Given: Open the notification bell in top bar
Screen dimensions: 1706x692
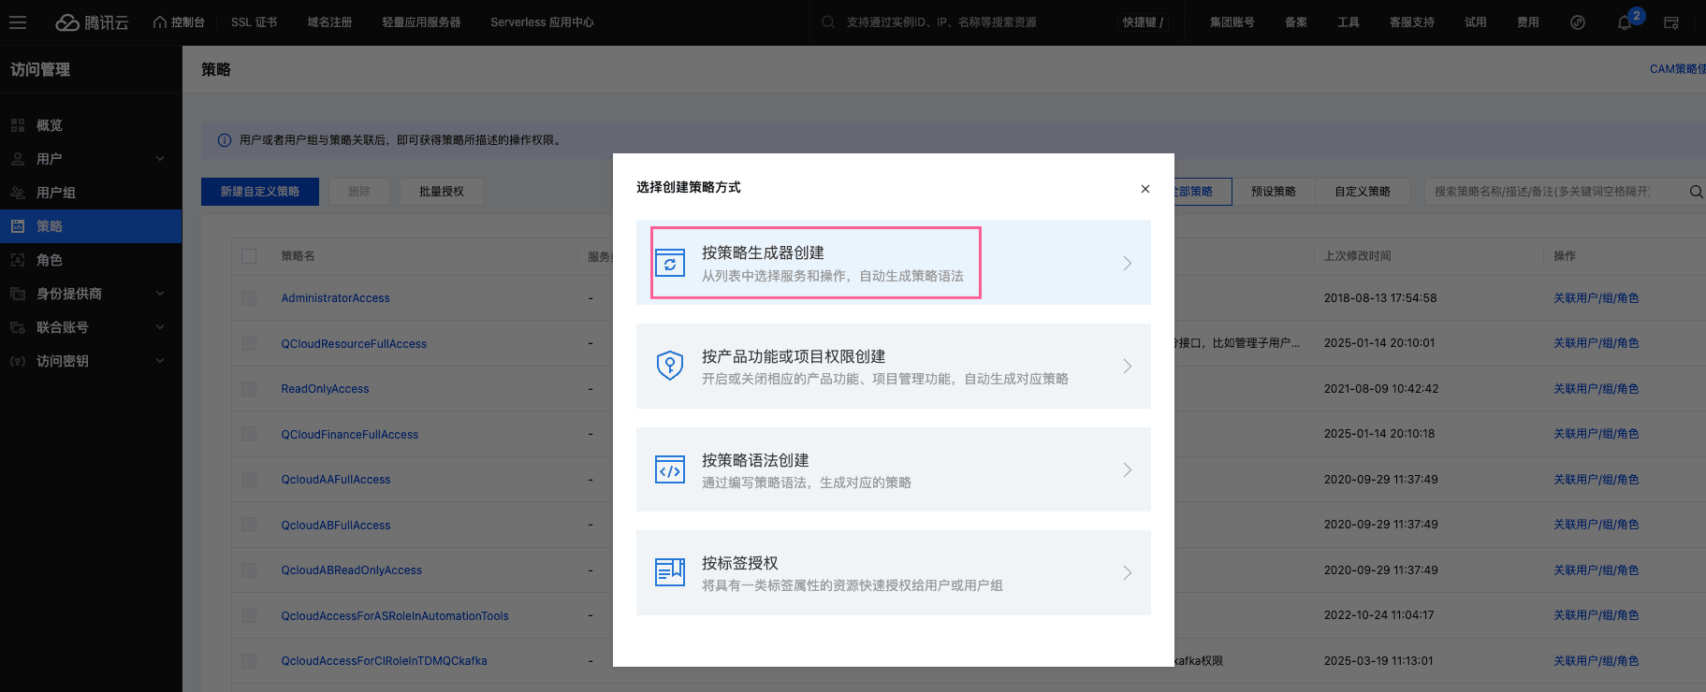Looking at the screenshot, I should click(x=1625, y=22).
